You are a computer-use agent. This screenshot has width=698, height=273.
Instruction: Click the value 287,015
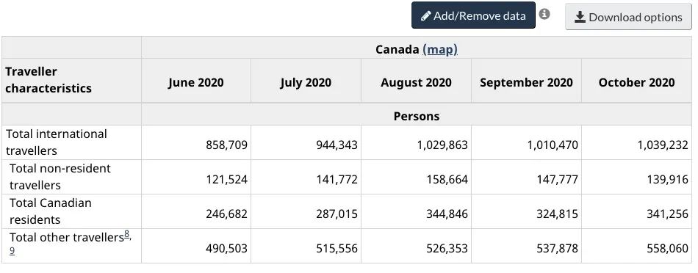337,214
